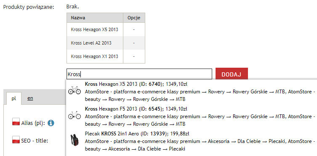Screen dimensions: 317x156
Task: Select the pl language tab
Action: 14,98
